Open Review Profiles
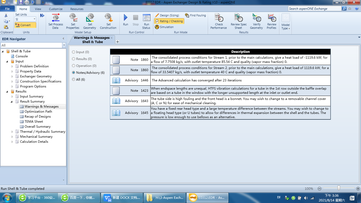 coord(271,21)
